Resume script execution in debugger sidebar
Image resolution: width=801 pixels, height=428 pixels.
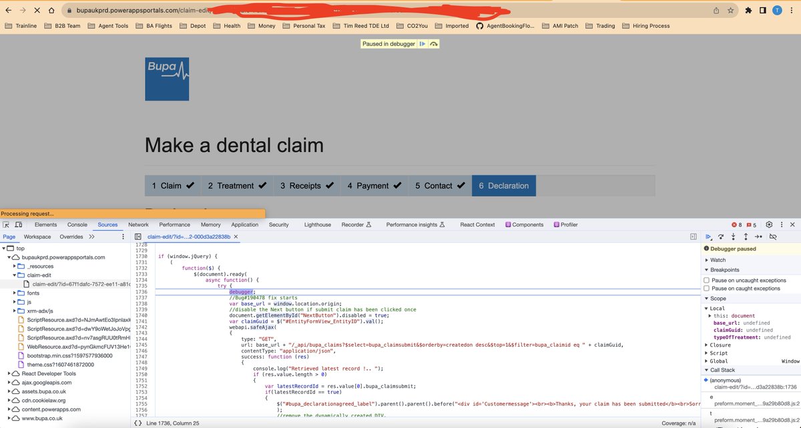click(x=709, y=237)
